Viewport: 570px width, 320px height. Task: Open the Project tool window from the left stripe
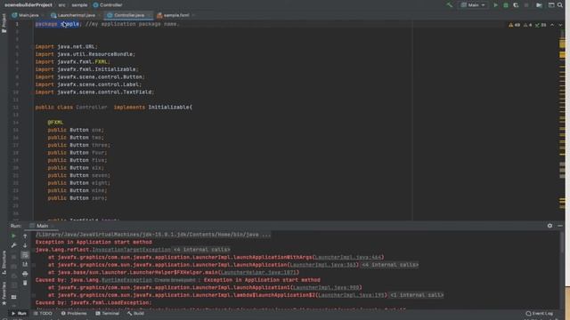4,23
